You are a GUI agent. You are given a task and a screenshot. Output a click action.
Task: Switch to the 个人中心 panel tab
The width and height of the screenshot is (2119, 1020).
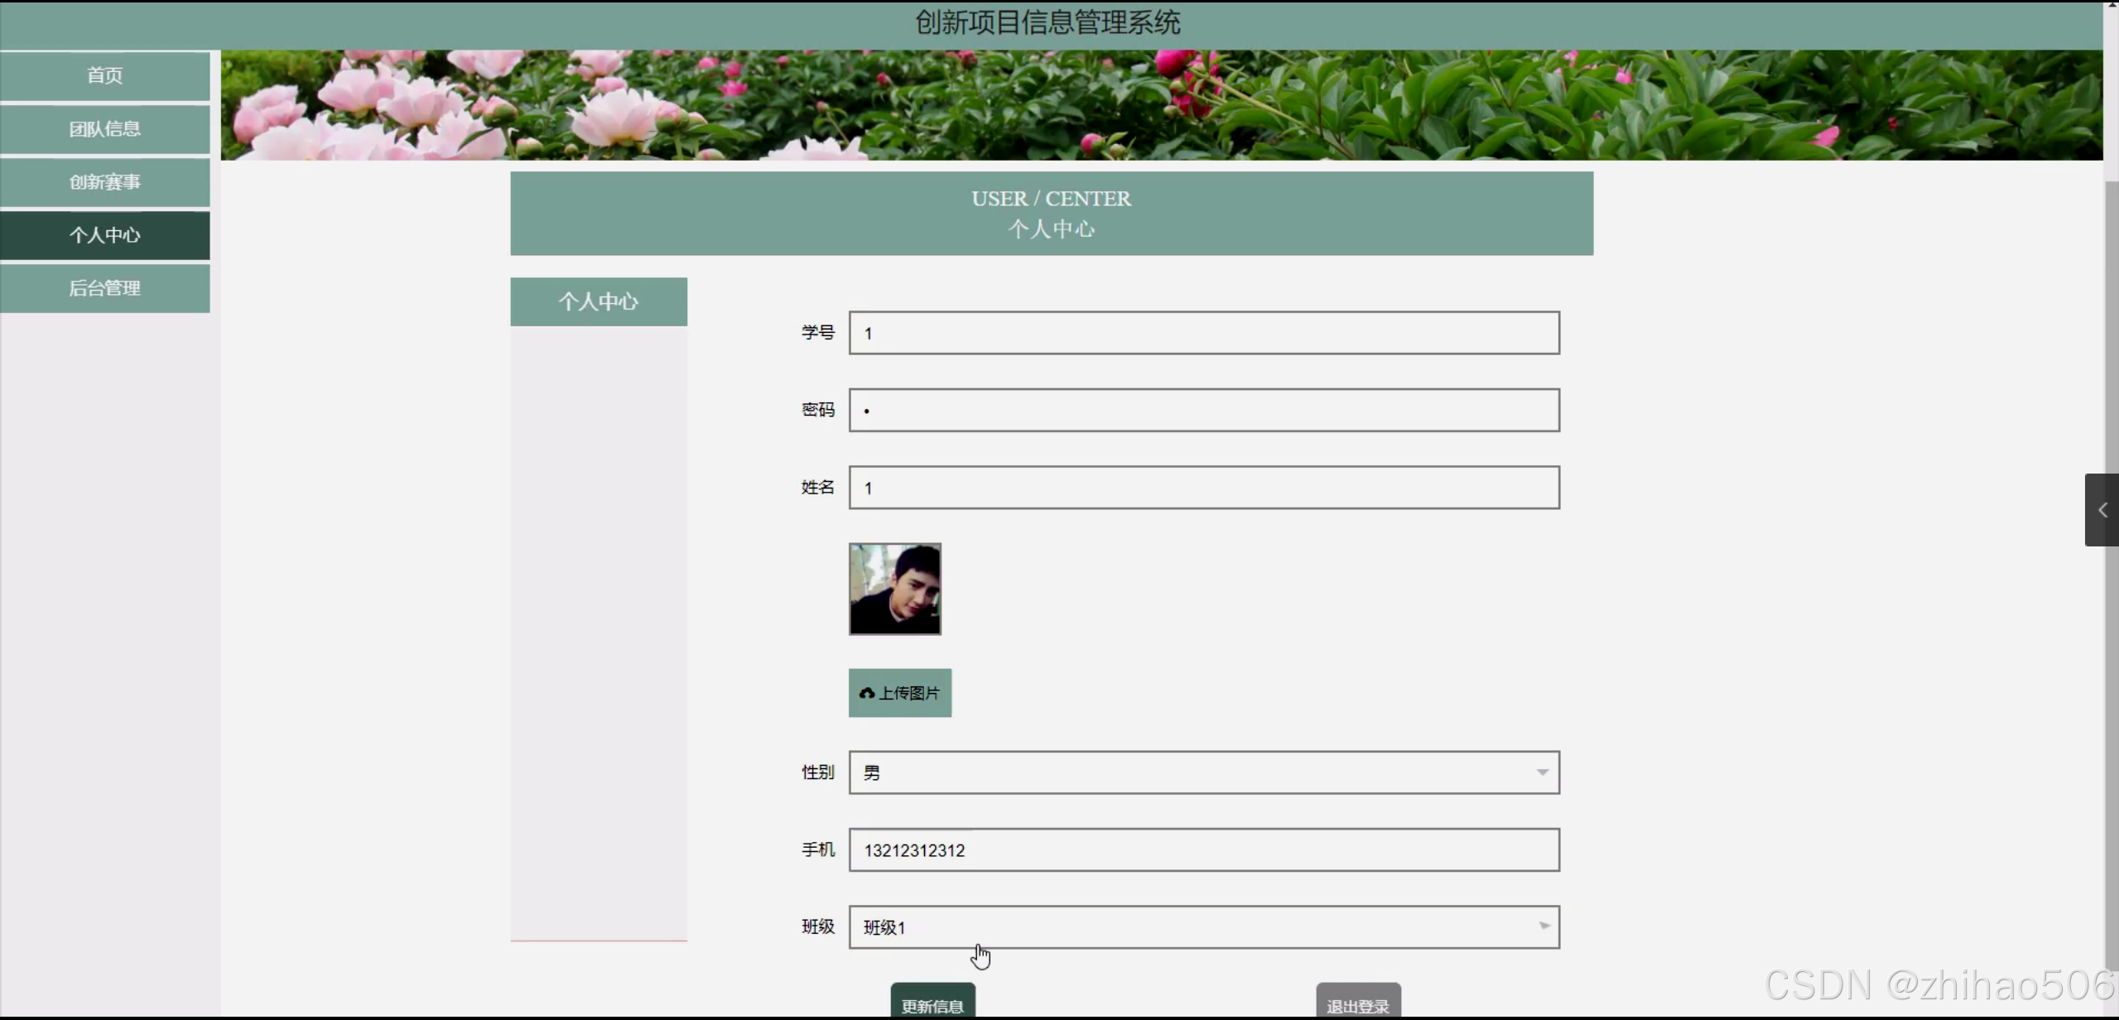click(x=598, y=301)
